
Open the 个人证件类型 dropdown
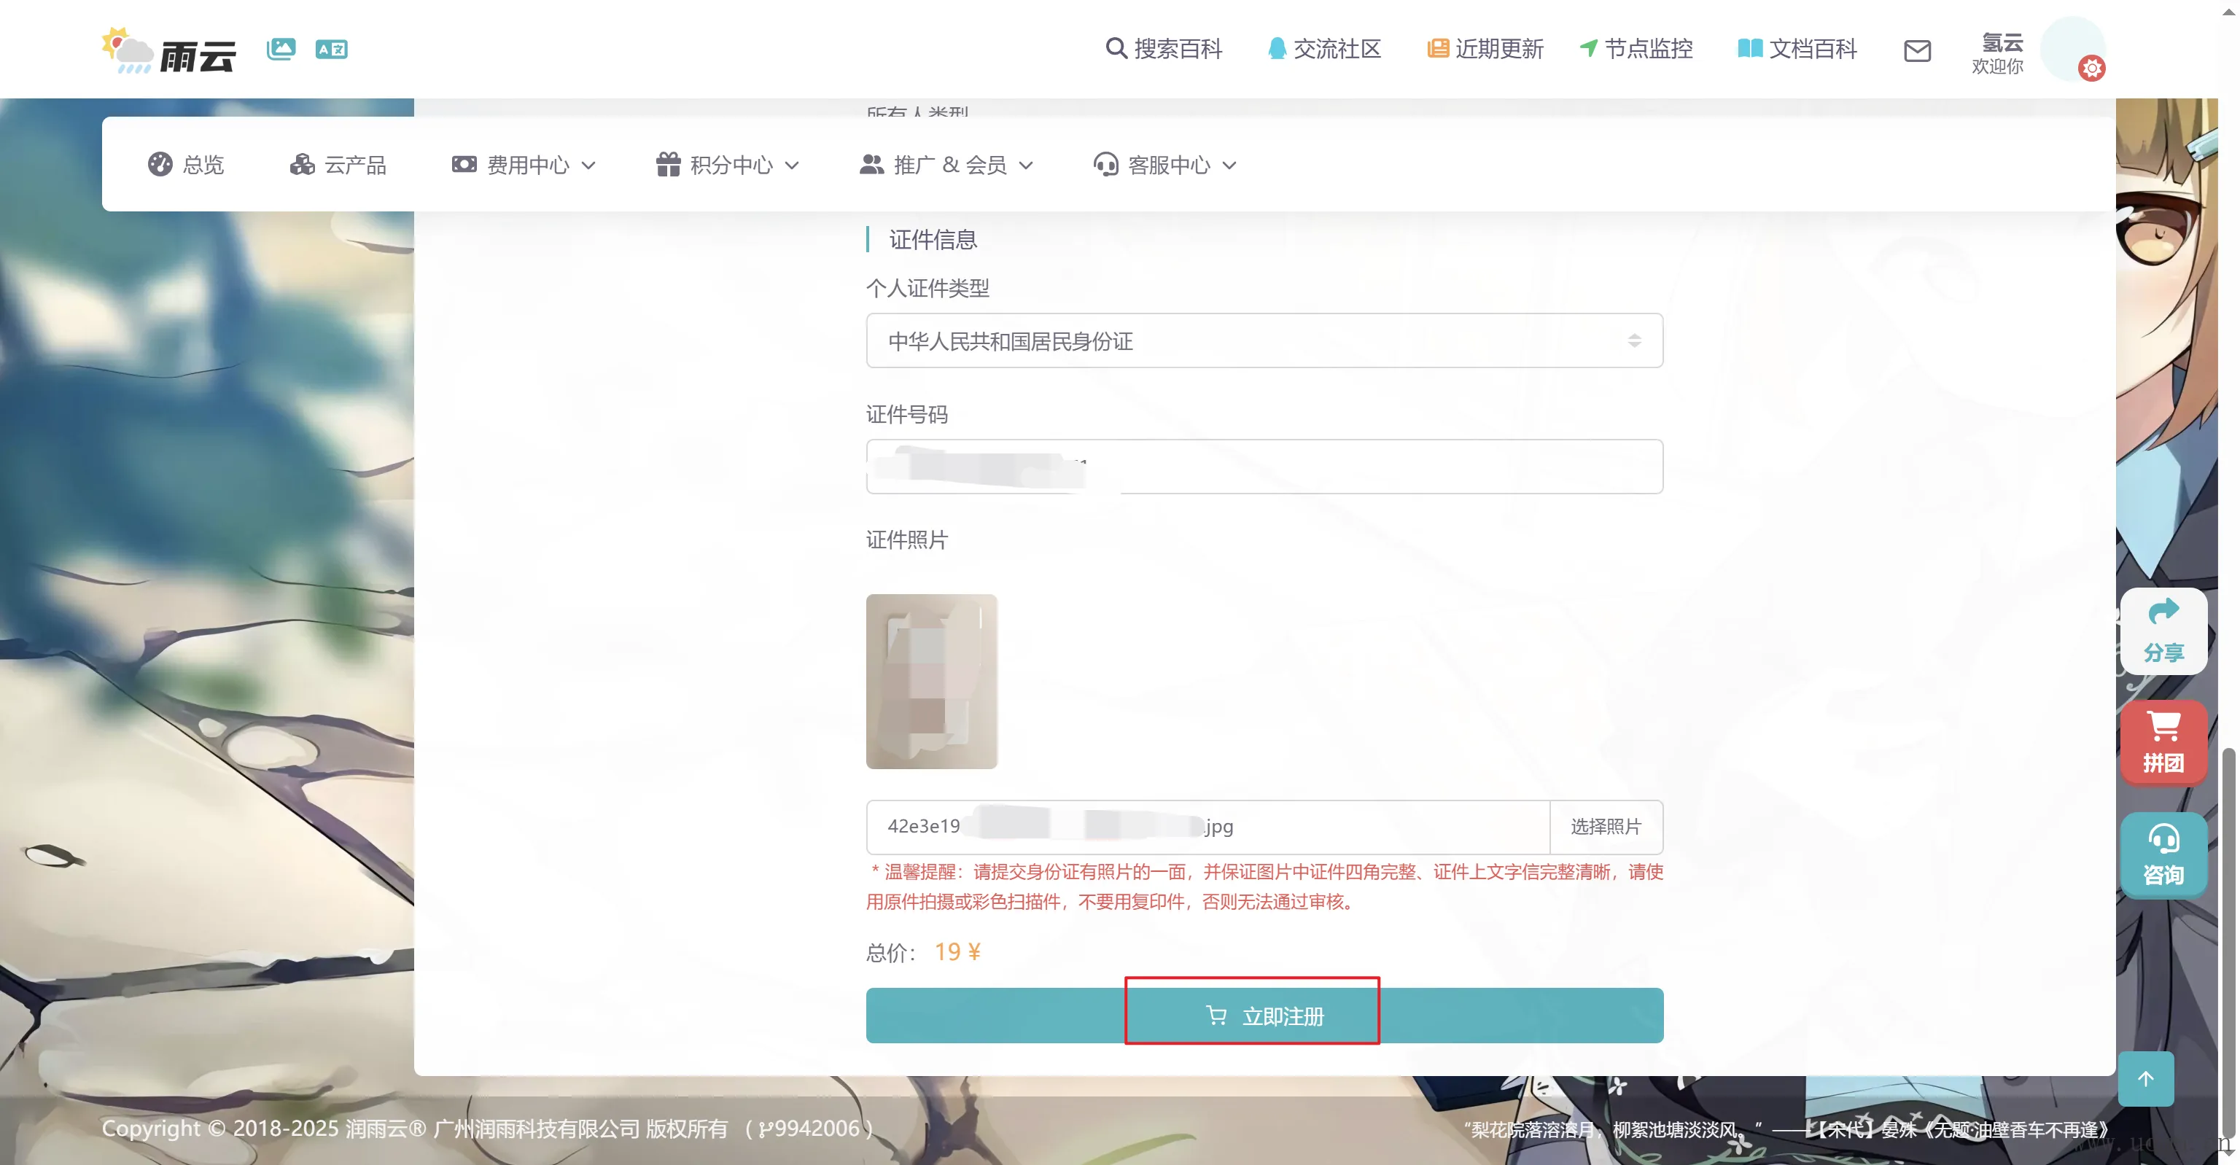1264,340
